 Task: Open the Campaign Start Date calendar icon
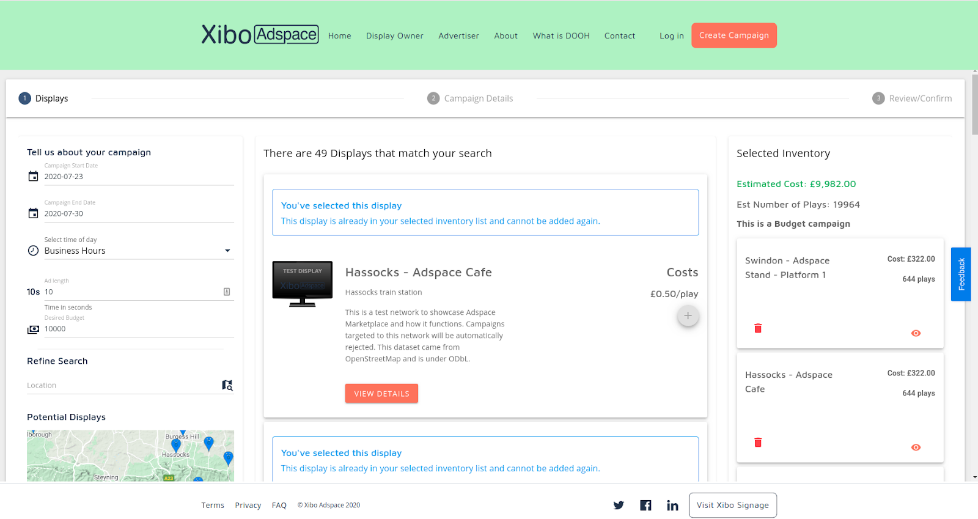pos(34,177)
